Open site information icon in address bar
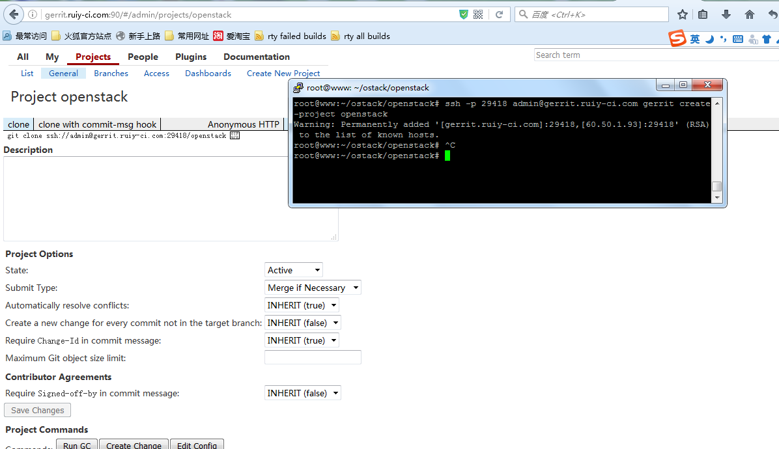779x449 pixels. point(33,14)
